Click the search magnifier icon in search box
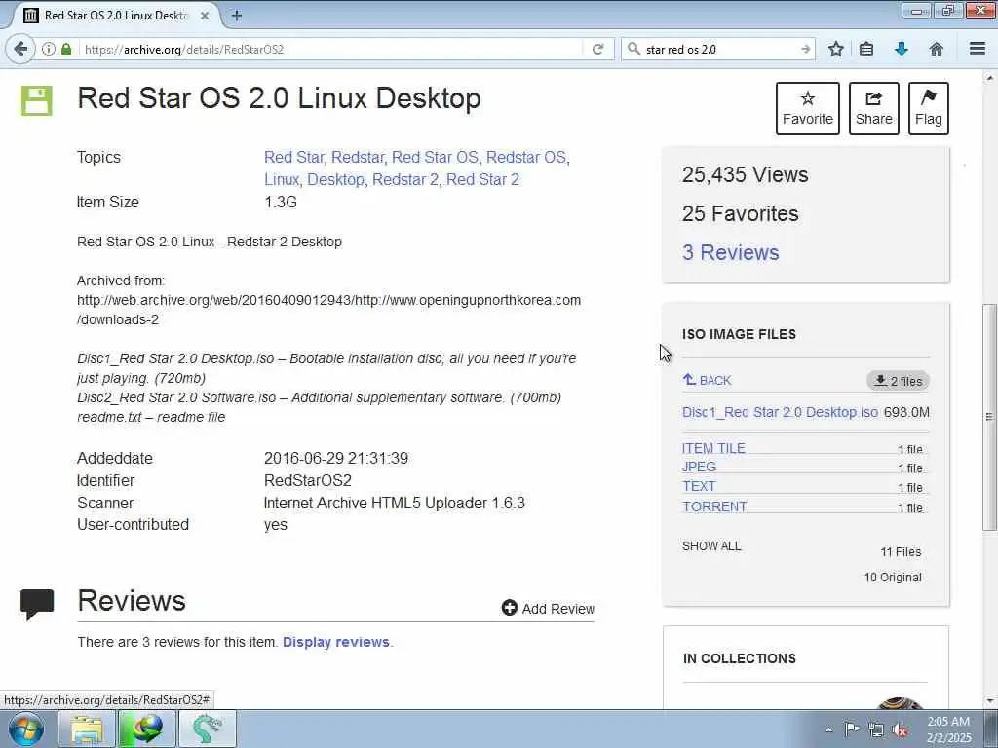998x748 pixels. click(x=633, y=49)
